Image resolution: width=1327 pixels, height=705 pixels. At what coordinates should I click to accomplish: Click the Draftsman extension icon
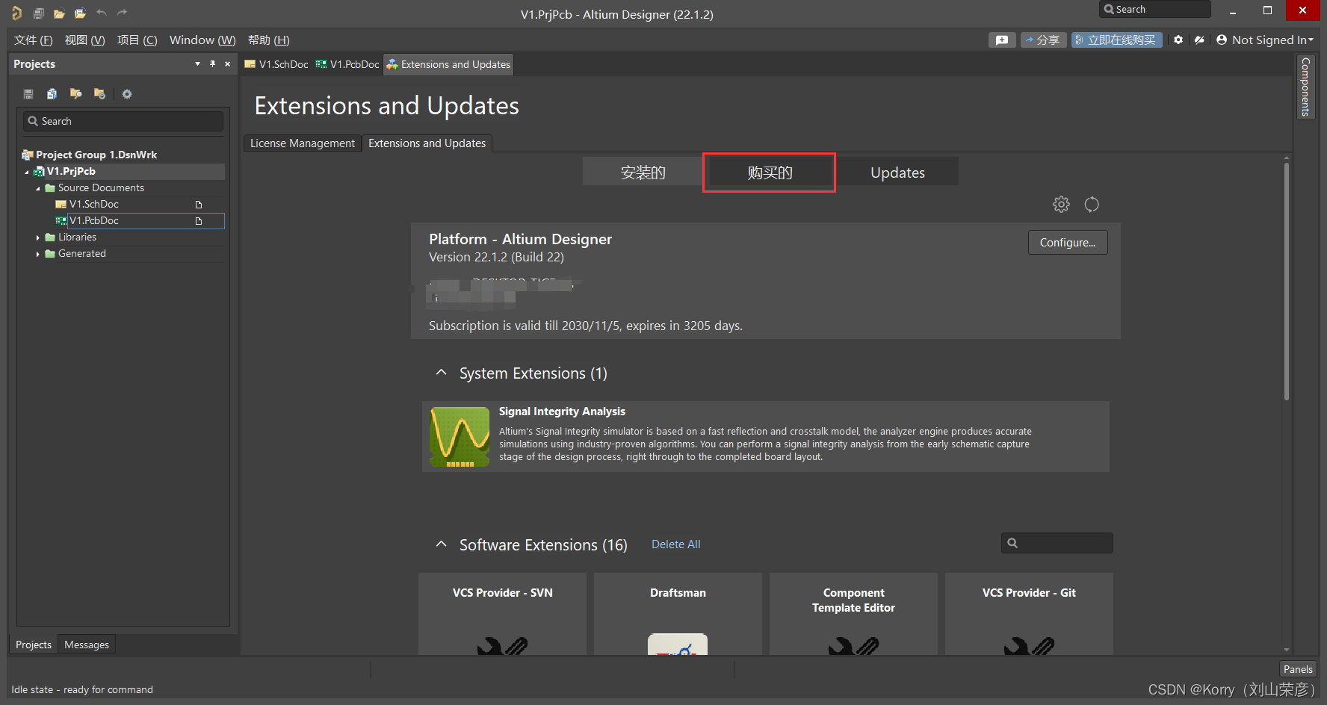point(678,645)
